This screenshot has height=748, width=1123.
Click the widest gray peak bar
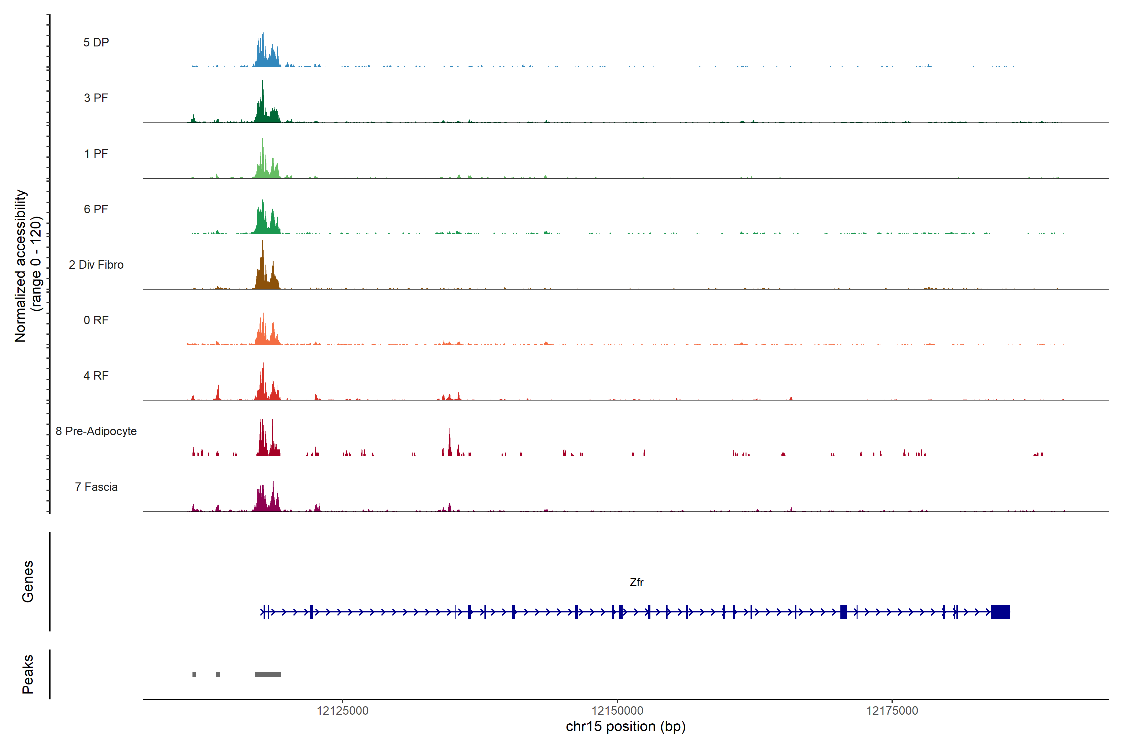pos(267,674)
